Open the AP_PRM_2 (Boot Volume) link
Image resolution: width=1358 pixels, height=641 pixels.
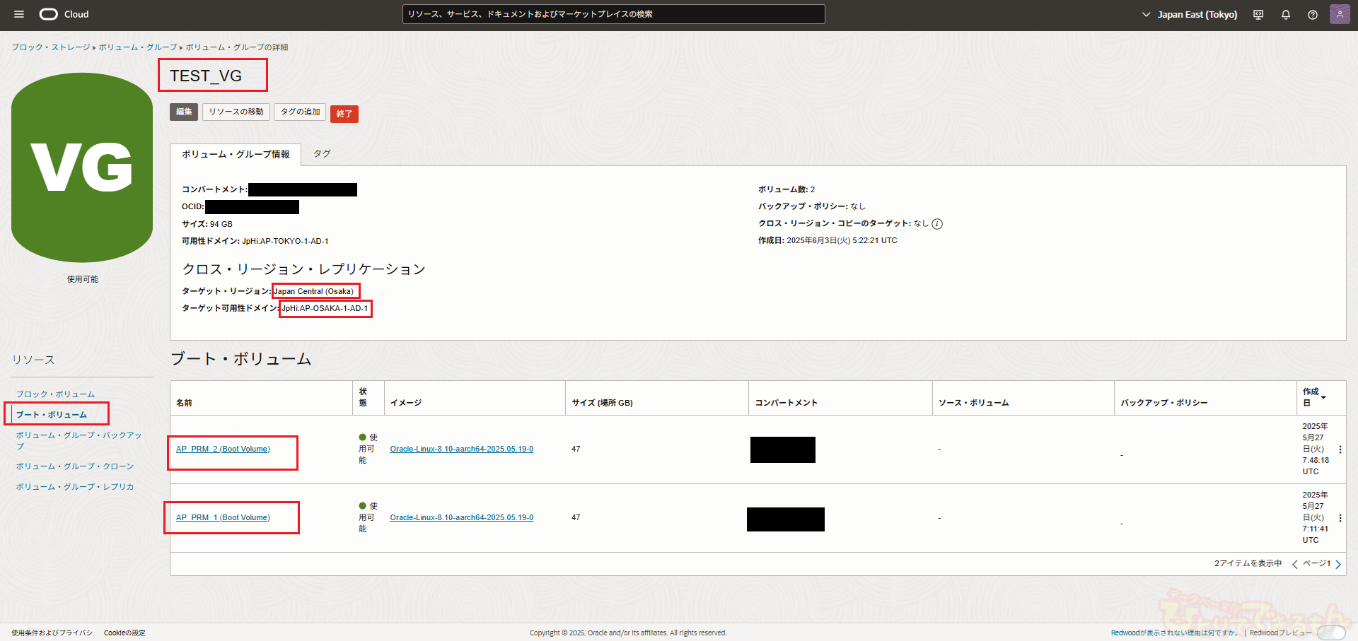(223, 449)
